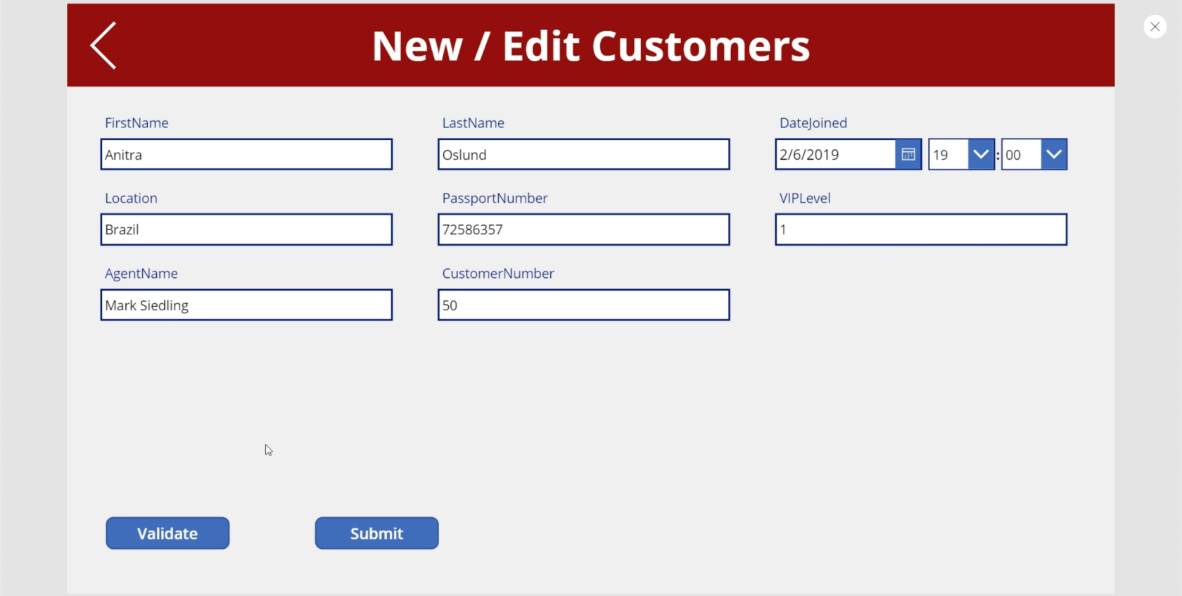Click the LastName label
The width and height of the screenshot is (1182, 596).
click(x=473, y=123)
